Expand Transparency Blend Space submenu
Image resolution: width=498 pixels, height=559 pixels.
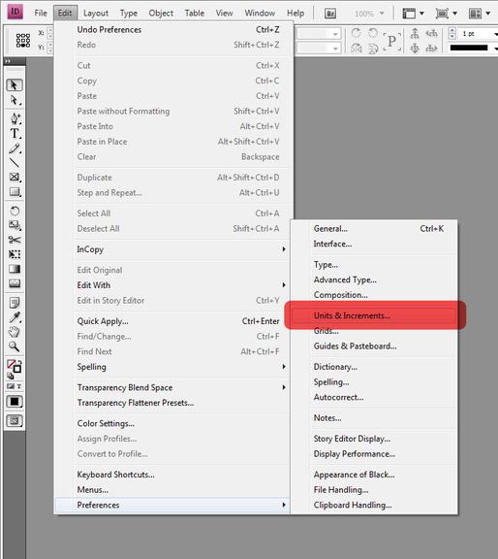click(284, 387)
